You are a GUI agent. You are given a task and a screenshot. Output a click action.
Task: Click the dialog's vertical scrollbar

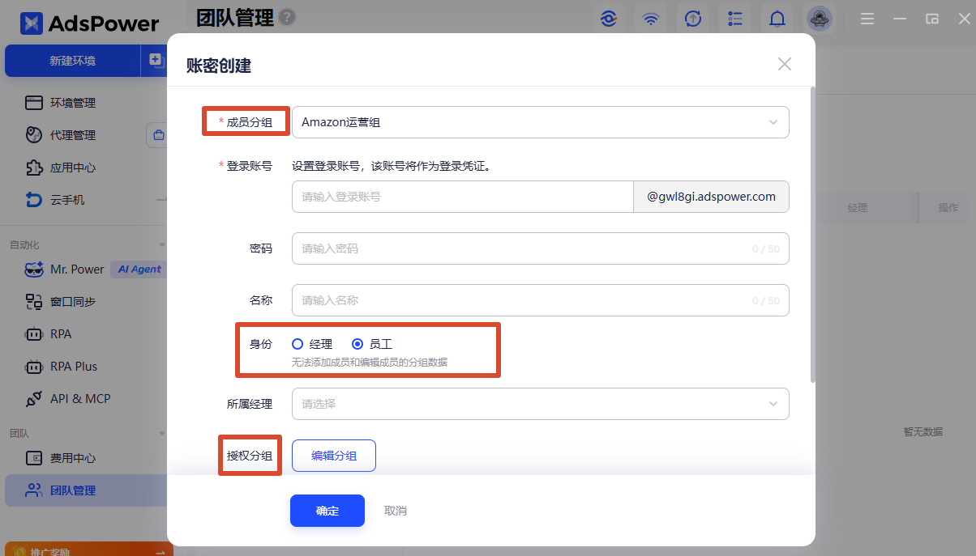[x=812, y=234]
